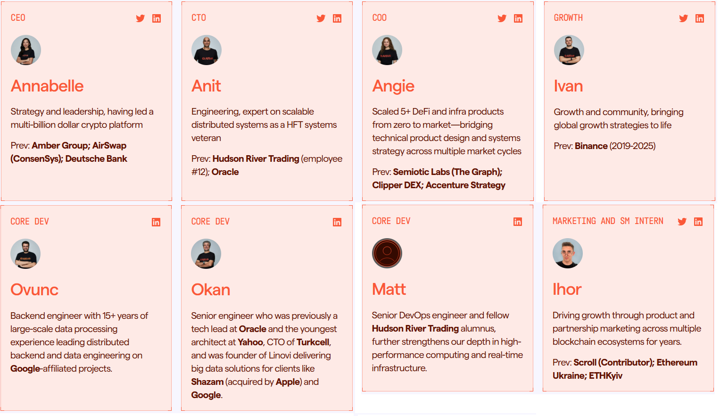The height and width of the screenshot is (416, 720).
Task: Open Ovunc's LinkedIn icon
Action: (156, 222)
